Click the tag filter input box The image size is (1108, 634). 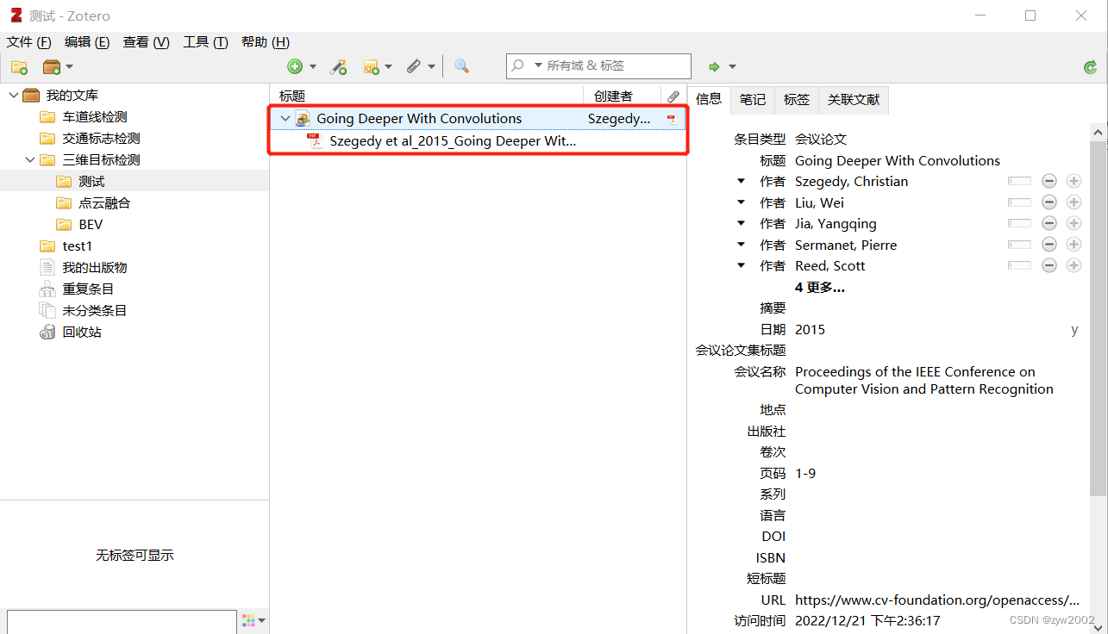click(122, 622)
